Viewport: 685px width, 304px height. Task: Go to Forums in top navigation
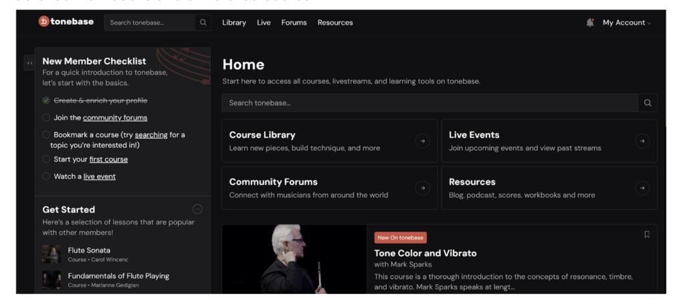click(294, 23)
